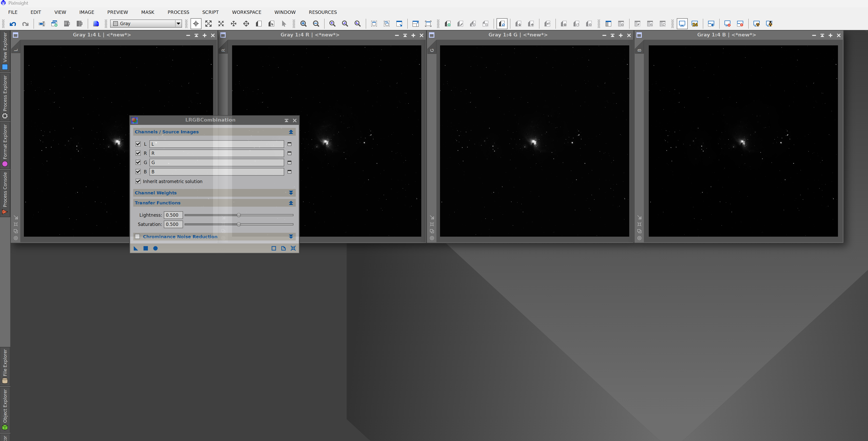Open the PROCESS menu
The image size is (868, 441).
pyautogui.click(x=178, y=12)
